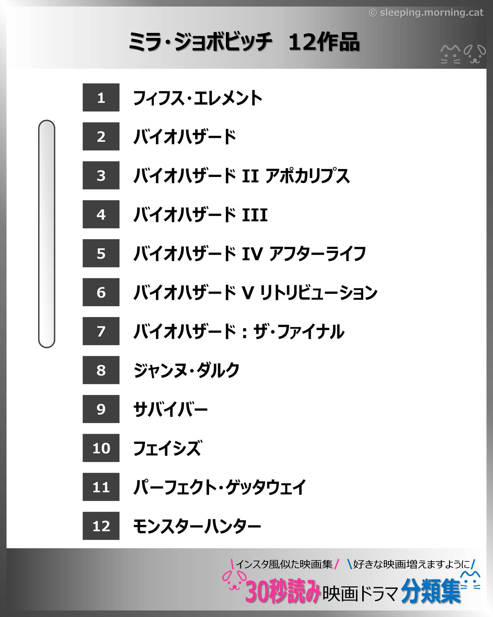Select number badge 7
The image size is (493, 617).
pos(101,331)
